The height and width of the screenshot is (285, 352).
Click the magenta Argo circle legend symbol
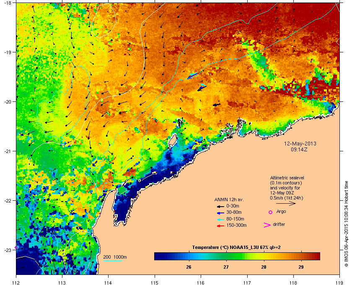click(x=271, y=212)
